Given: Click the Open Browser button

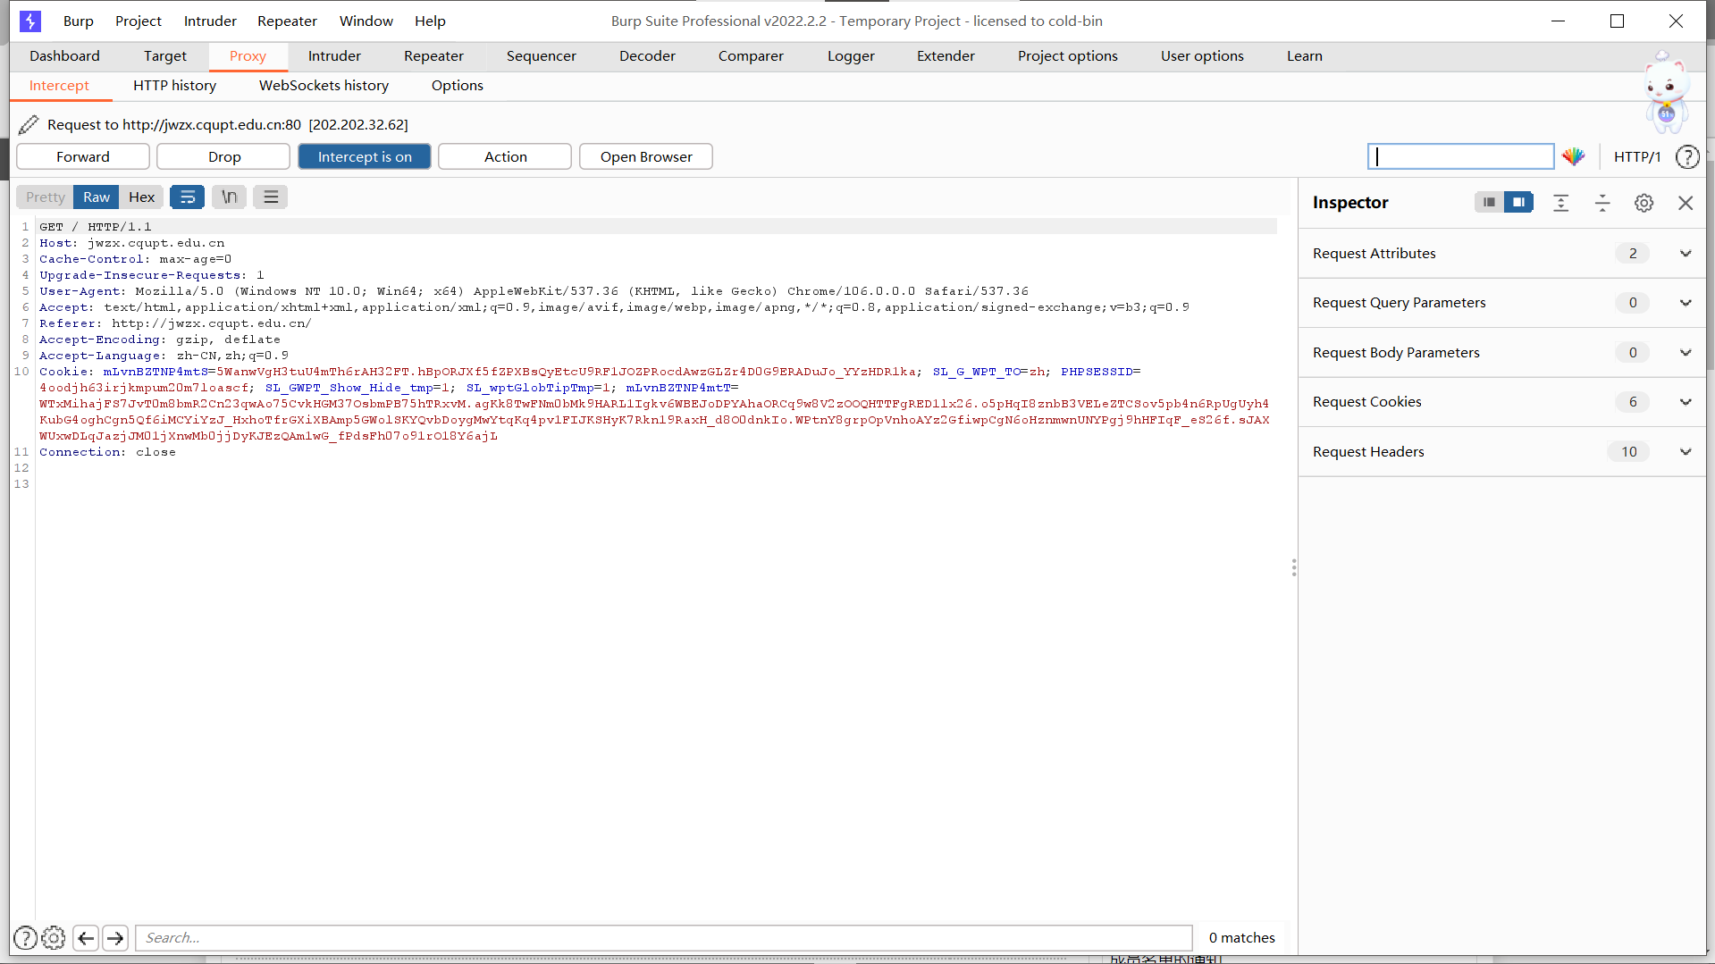Looking at the screenshot, I should pos(646,156).
